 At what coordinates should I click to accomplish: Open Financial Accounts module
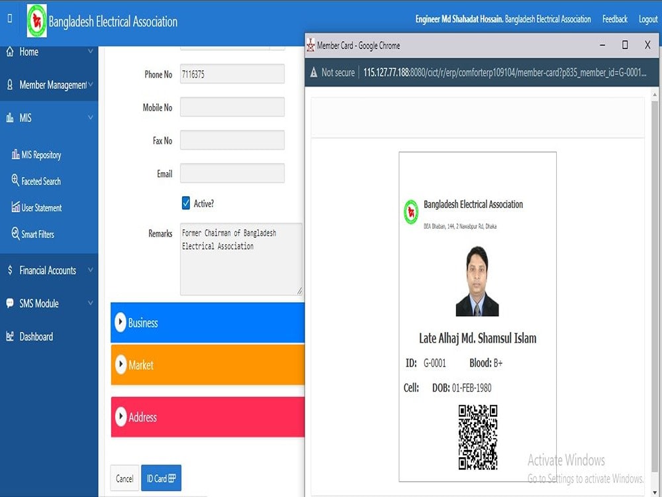tap(49, 270)
